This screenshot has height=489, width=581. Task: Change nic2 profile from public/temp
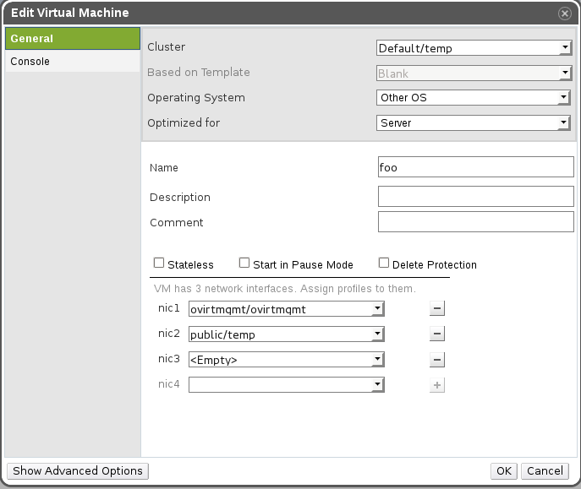(287, 334)
